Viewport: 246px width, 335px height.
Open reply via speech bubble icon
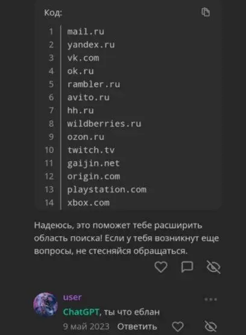(187, 267)
